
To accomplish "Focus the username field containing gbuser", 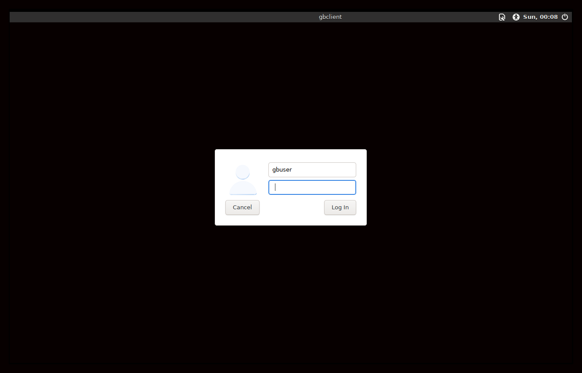I will tap(312, 170).
